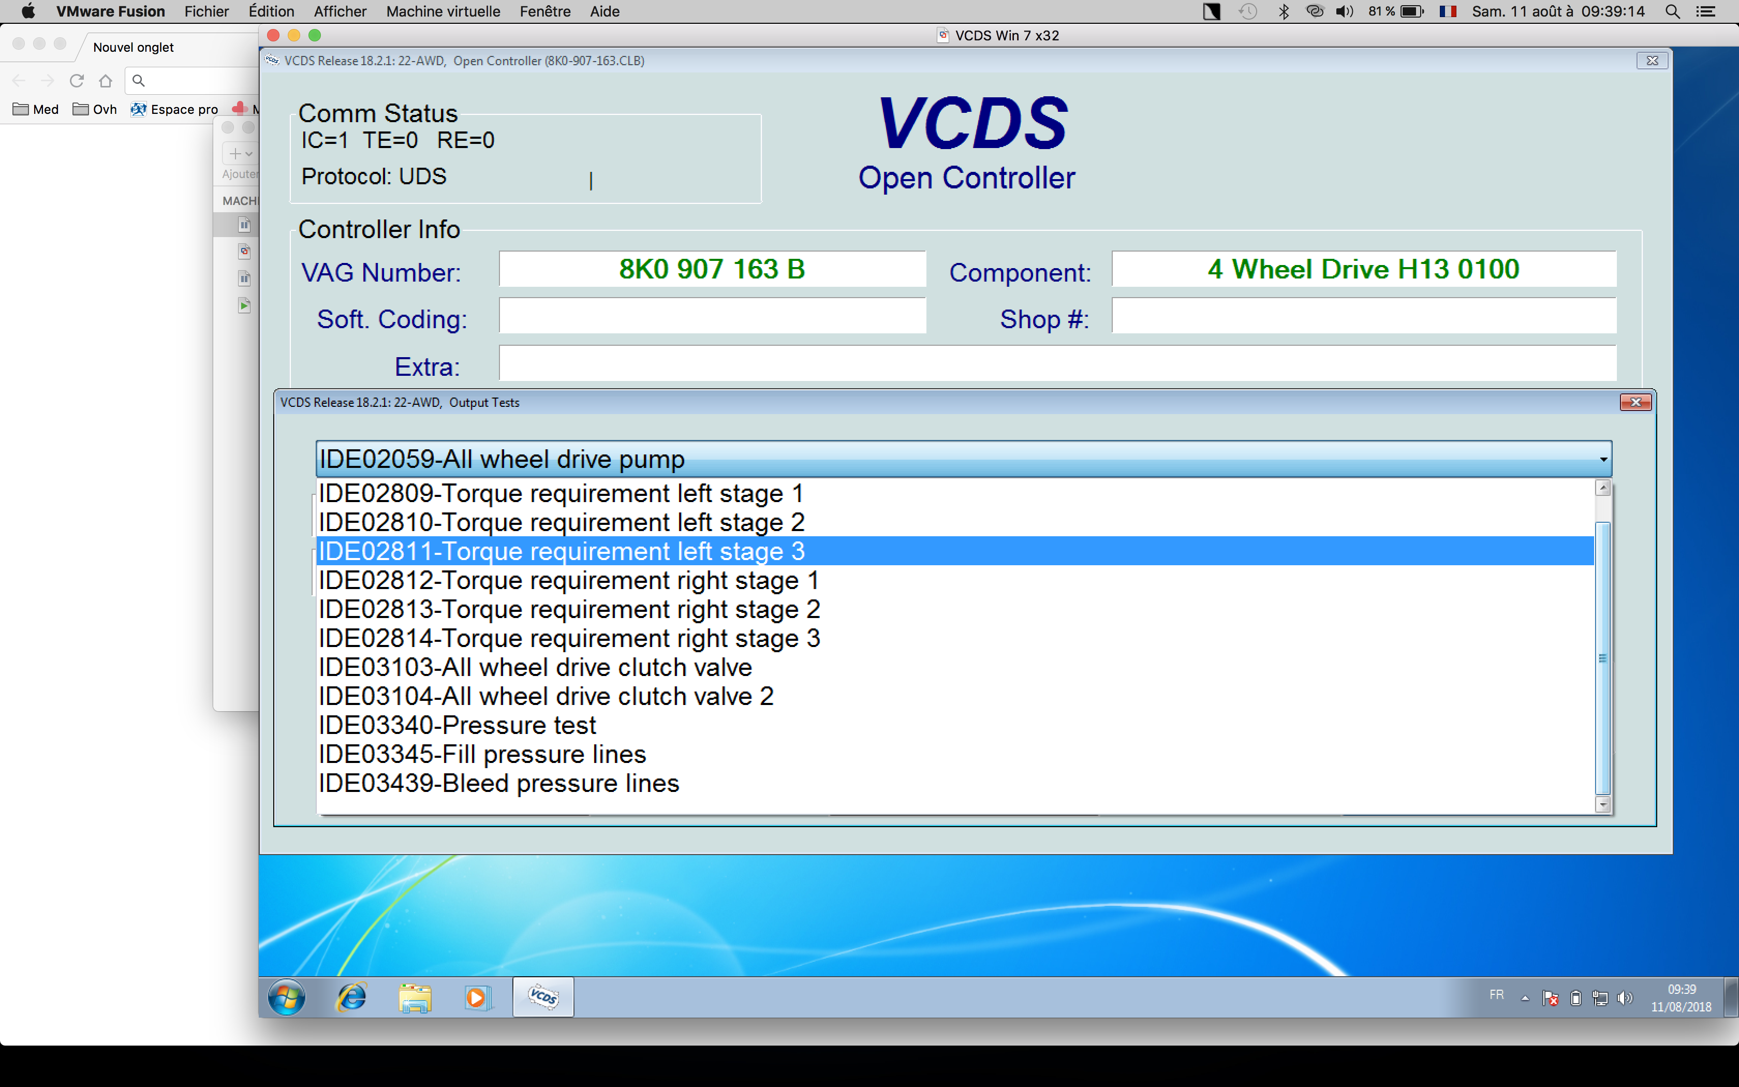Select IDE03345-Fill pressure lines
Viewport: 1739px width, 1087px height.
click(955, 754)
